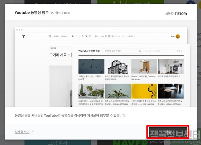The width and height of the screenshot is (201, 145).
Task: Click the italic I icon in the preview toolbar
Action: pos(76,36)
